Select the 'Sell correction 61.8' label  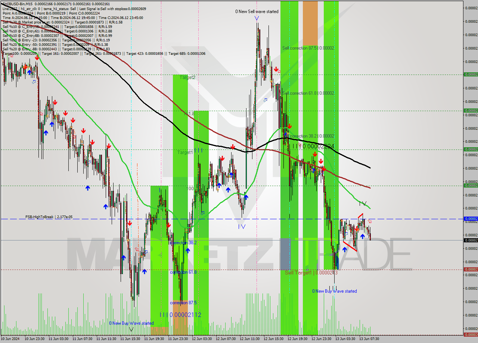pos(308,93)
